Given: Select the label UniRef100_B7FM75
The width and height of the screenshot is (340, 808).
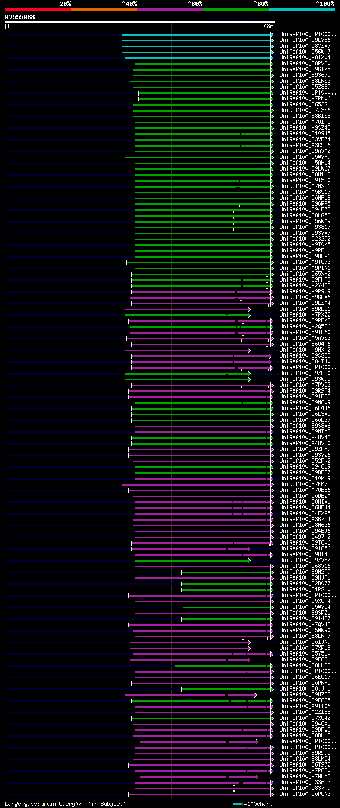Looking at the screenshot, I should coord(305,484).
